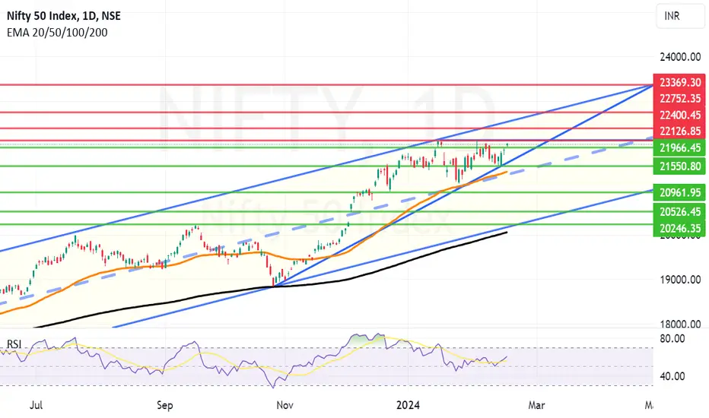Click the Nifty 50 Index, 1D, NSE title
This screenshot has height=418, width=709.
coord(64,16)
